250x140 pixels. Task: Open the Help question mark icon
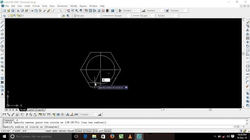(x=112, y=10)
